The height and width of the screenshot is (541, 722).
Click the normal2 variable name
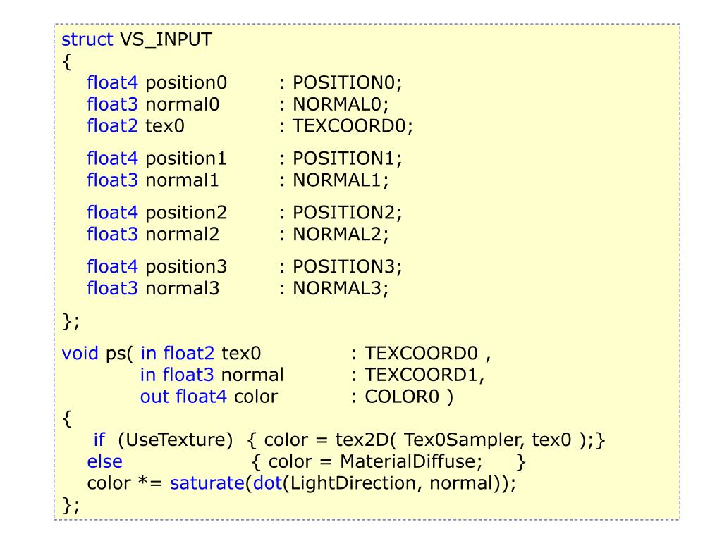pos(183,234)
